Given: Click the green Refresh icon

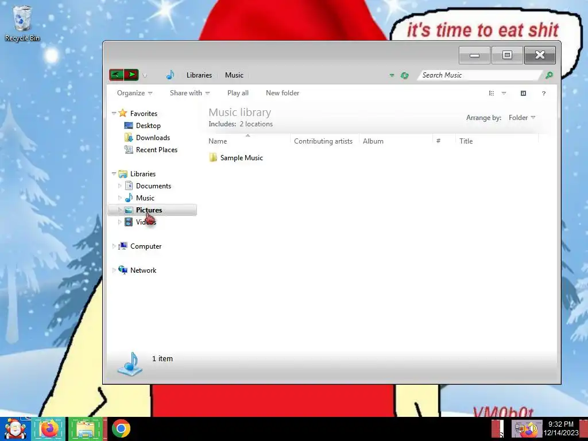Looking at the screenshot, I should (x=404, y=75).
